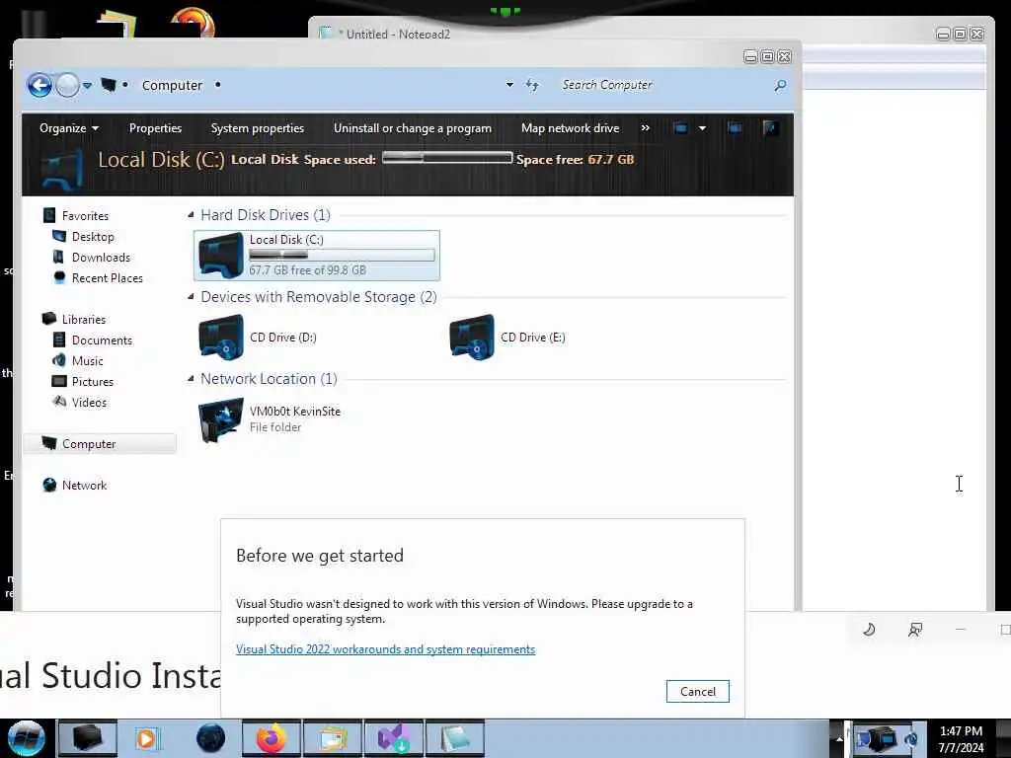Open Properties from the command bar

155,128
